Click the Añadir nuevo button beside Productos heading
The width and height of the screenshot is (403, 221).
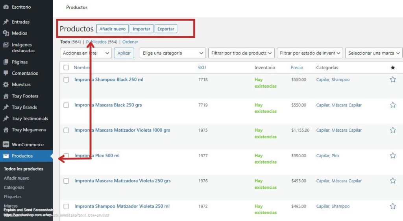coord(113,29)
